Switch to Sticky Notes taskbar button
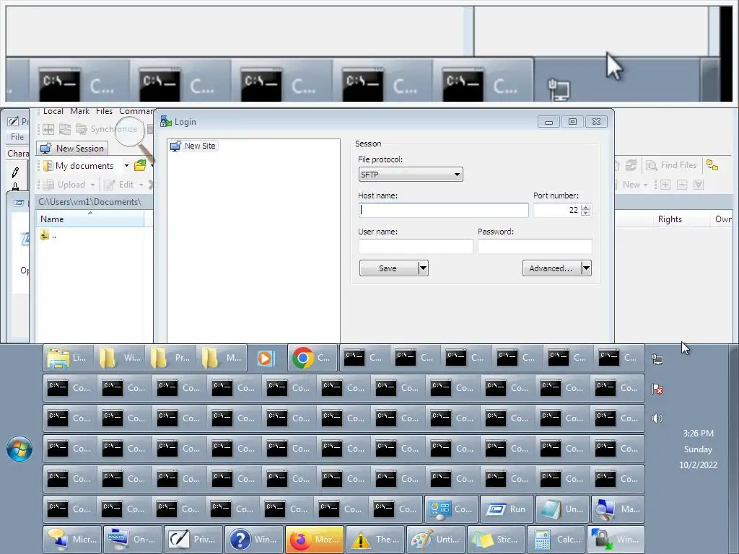 pyautogui.click(x=497, y=540)
